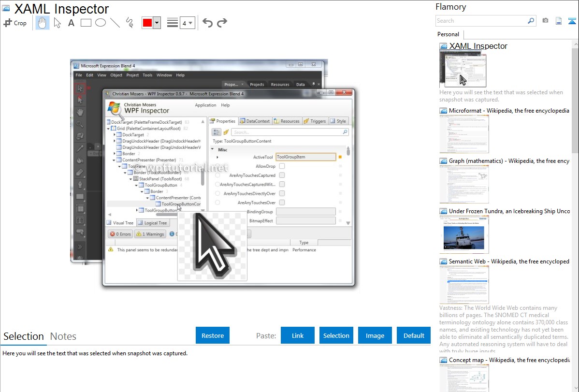This screenshot has width=579, height=392.
Task: Open the Object menu in Expression Blend
Action: pos(116,75)
